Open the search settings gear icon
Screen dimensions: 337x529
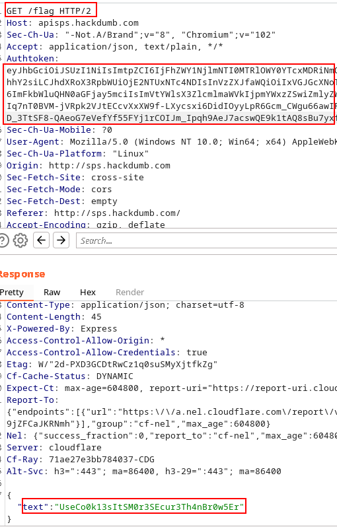coord(20,240)
